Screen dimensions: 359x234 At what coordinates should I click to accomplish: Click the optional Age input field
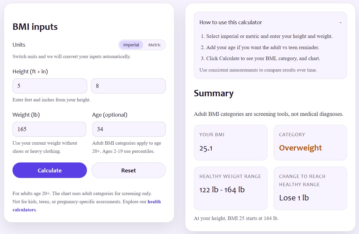pos(129,129)
